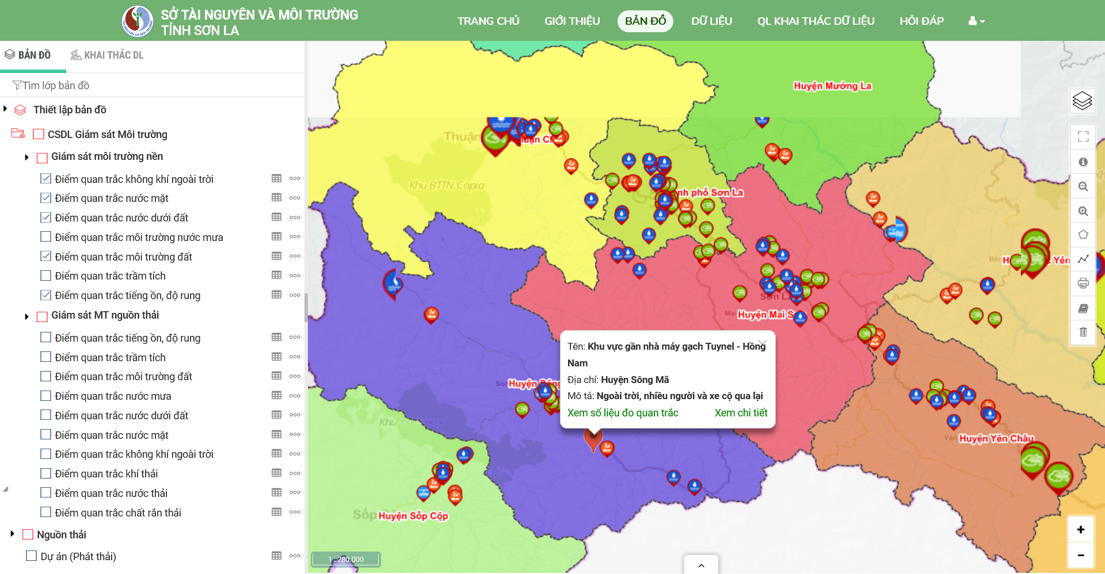1105x574 pixels.
Task: Print the current map
Action: coord(1083,283)
